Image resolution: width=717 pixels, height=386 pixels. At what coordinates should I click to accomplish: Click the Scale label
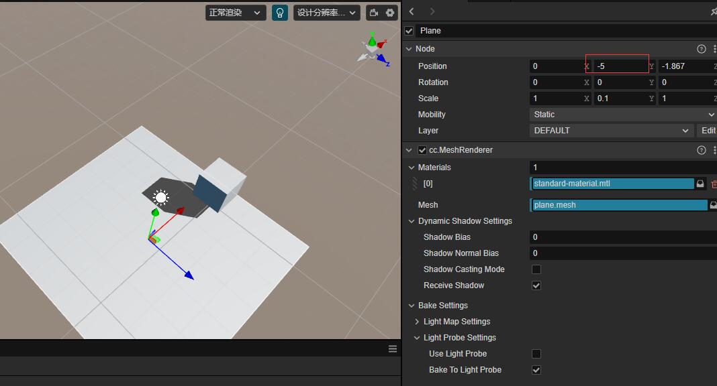coord(428,99)
